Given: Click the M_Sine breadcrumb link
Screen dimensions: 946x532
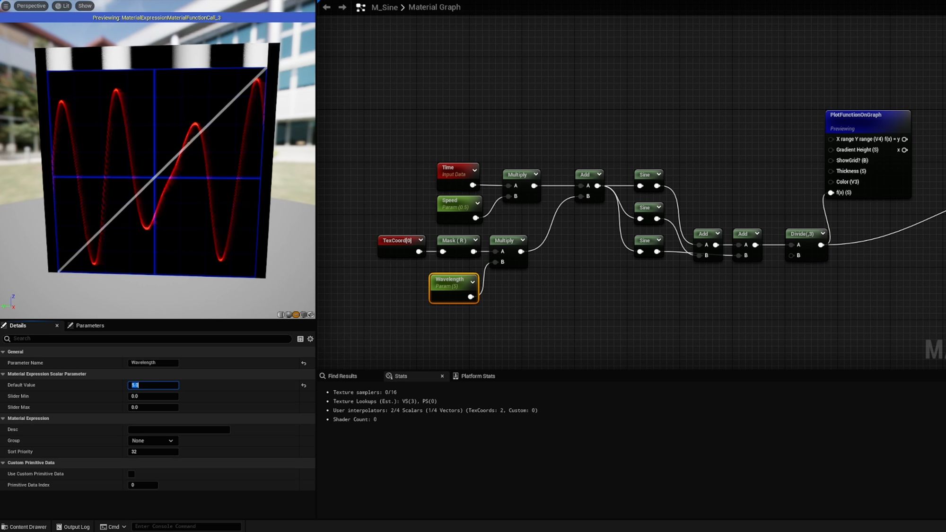Looking at the screenshot, I should 384,7.
